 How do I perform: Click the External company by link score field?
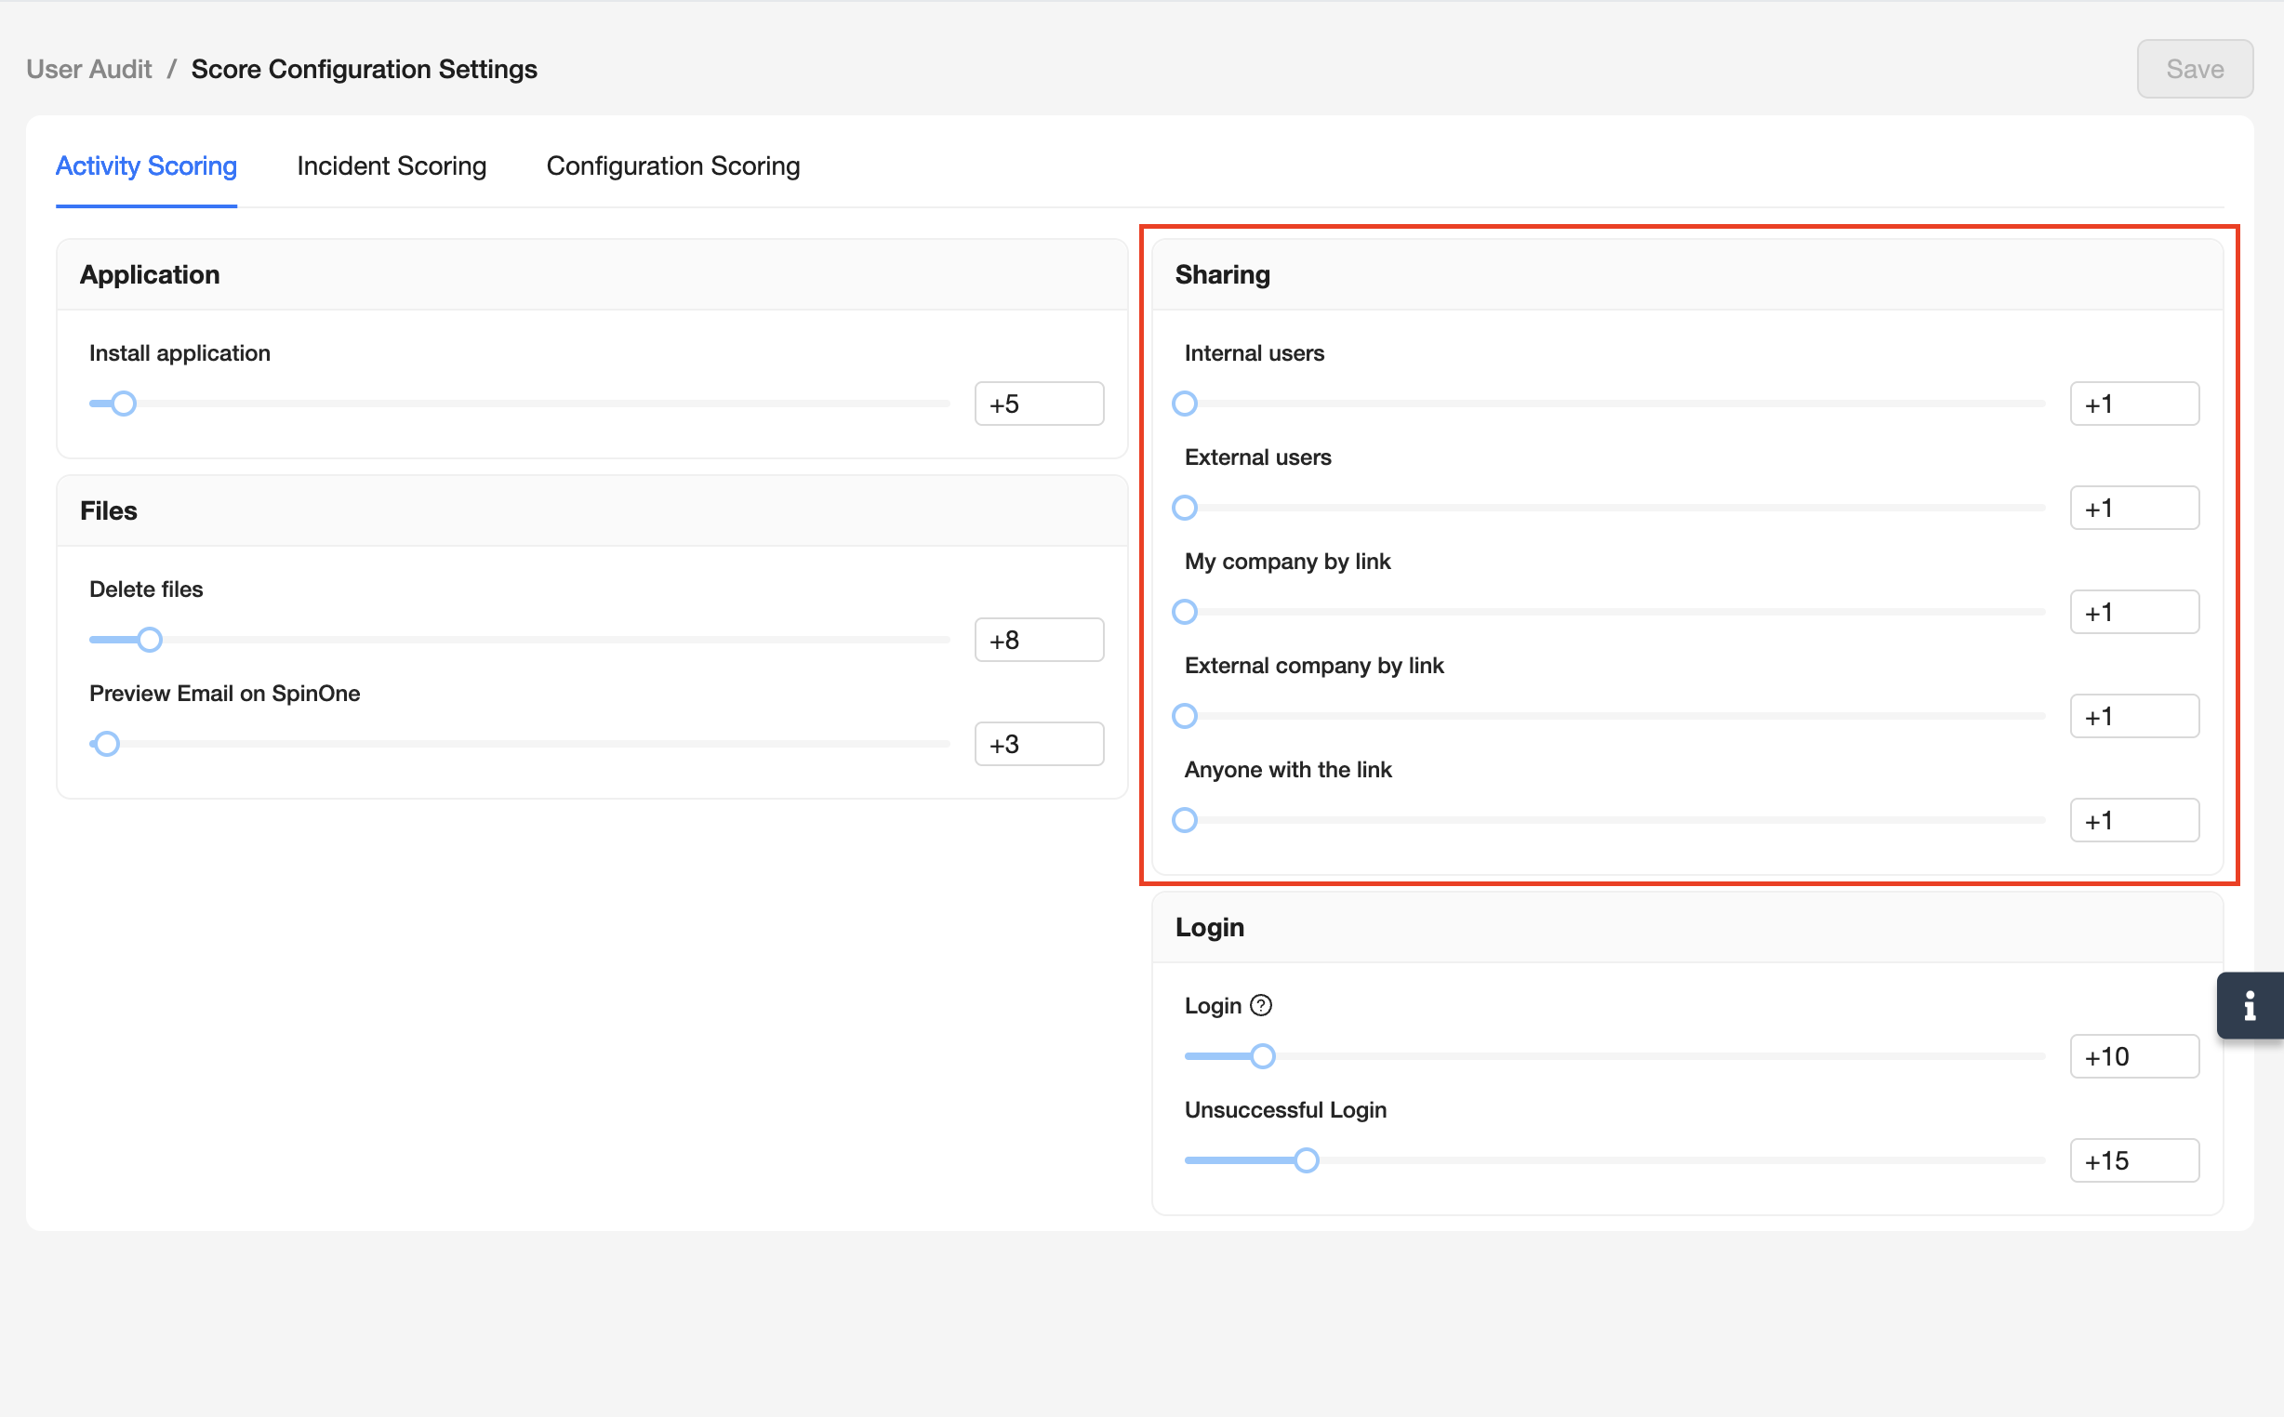point(2133,716)
